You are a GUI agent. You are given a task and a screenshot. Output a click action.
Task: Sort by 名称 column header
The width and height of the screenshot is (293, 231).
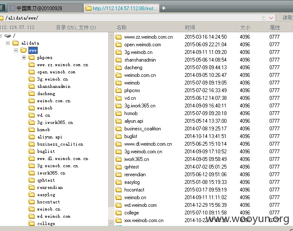(x=121, y=28)
